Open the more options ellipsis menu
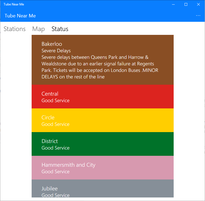Viewport: 205px width, 201px height. click(198, 16)
